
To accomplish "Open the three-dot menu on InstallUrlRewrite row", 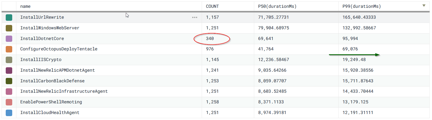I will 194,17.
